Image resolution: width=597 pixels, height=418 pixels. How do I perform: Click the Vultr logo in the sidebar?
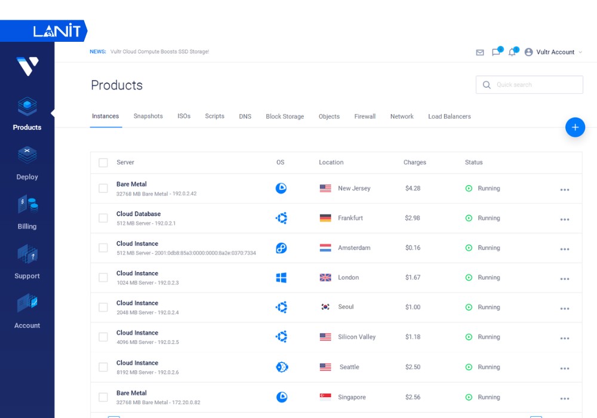[27, 67]
